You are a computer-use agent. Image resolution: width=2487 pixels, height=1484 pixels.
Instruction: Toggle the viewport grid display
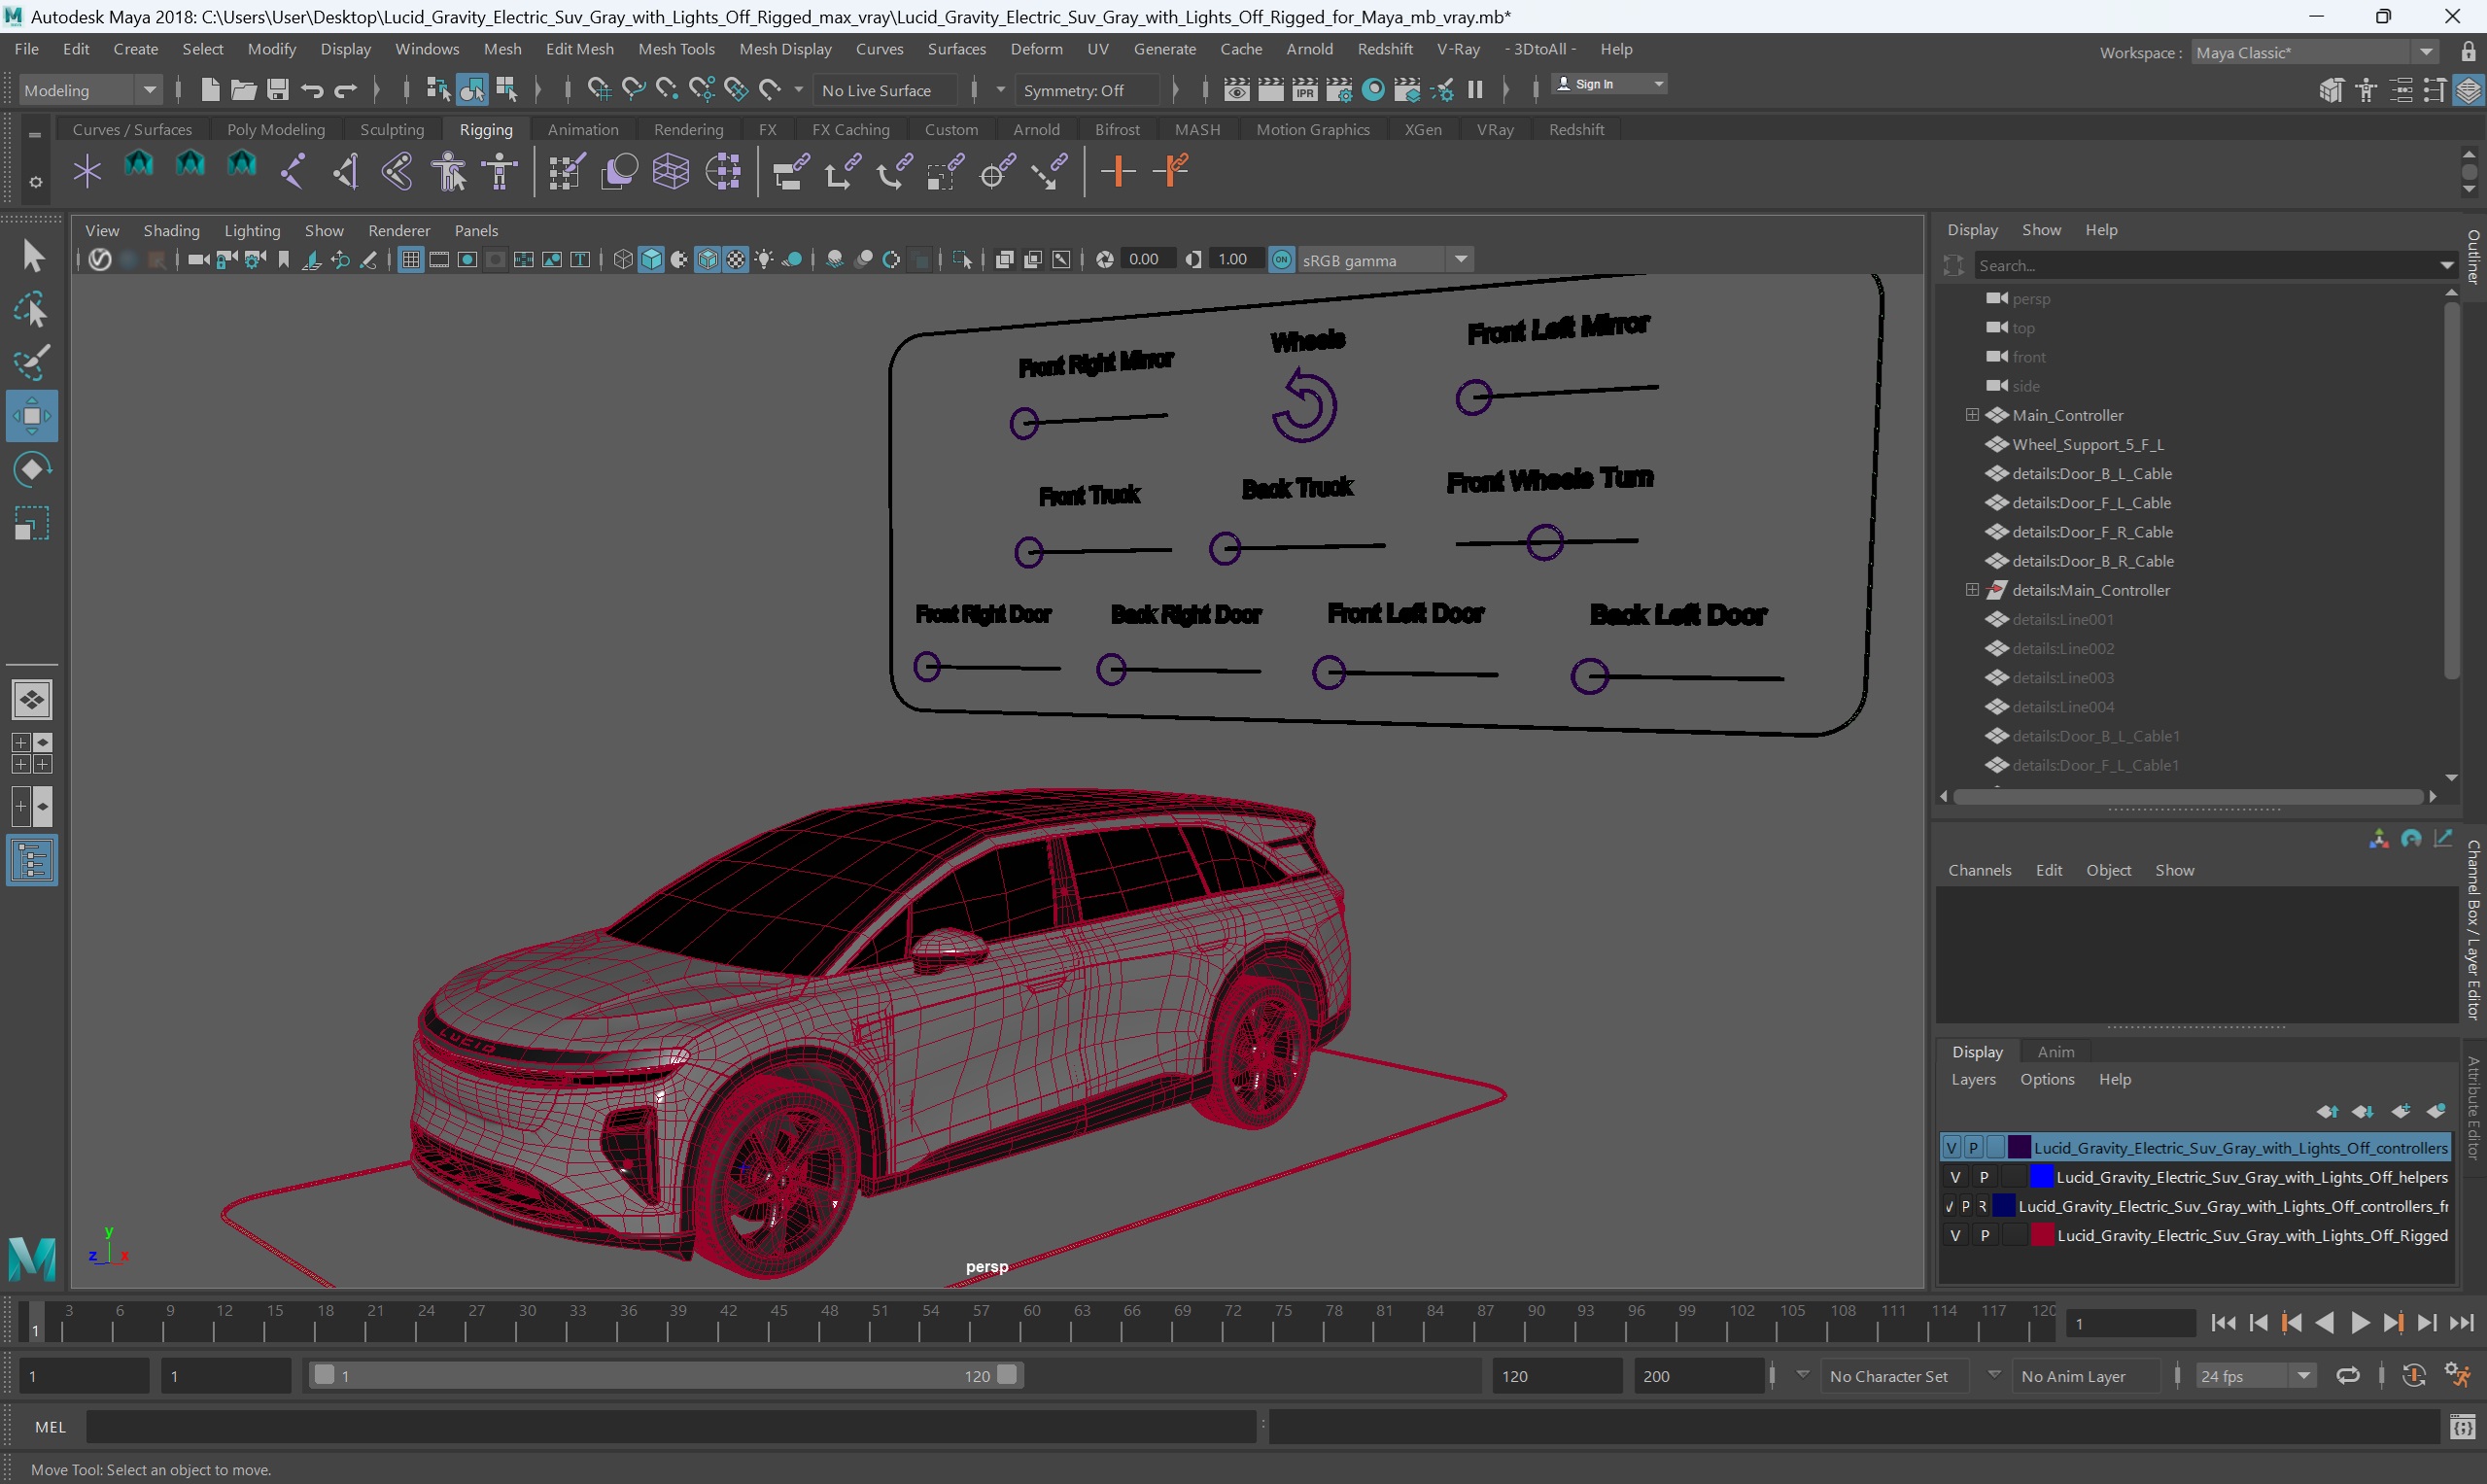click(410, 260)
